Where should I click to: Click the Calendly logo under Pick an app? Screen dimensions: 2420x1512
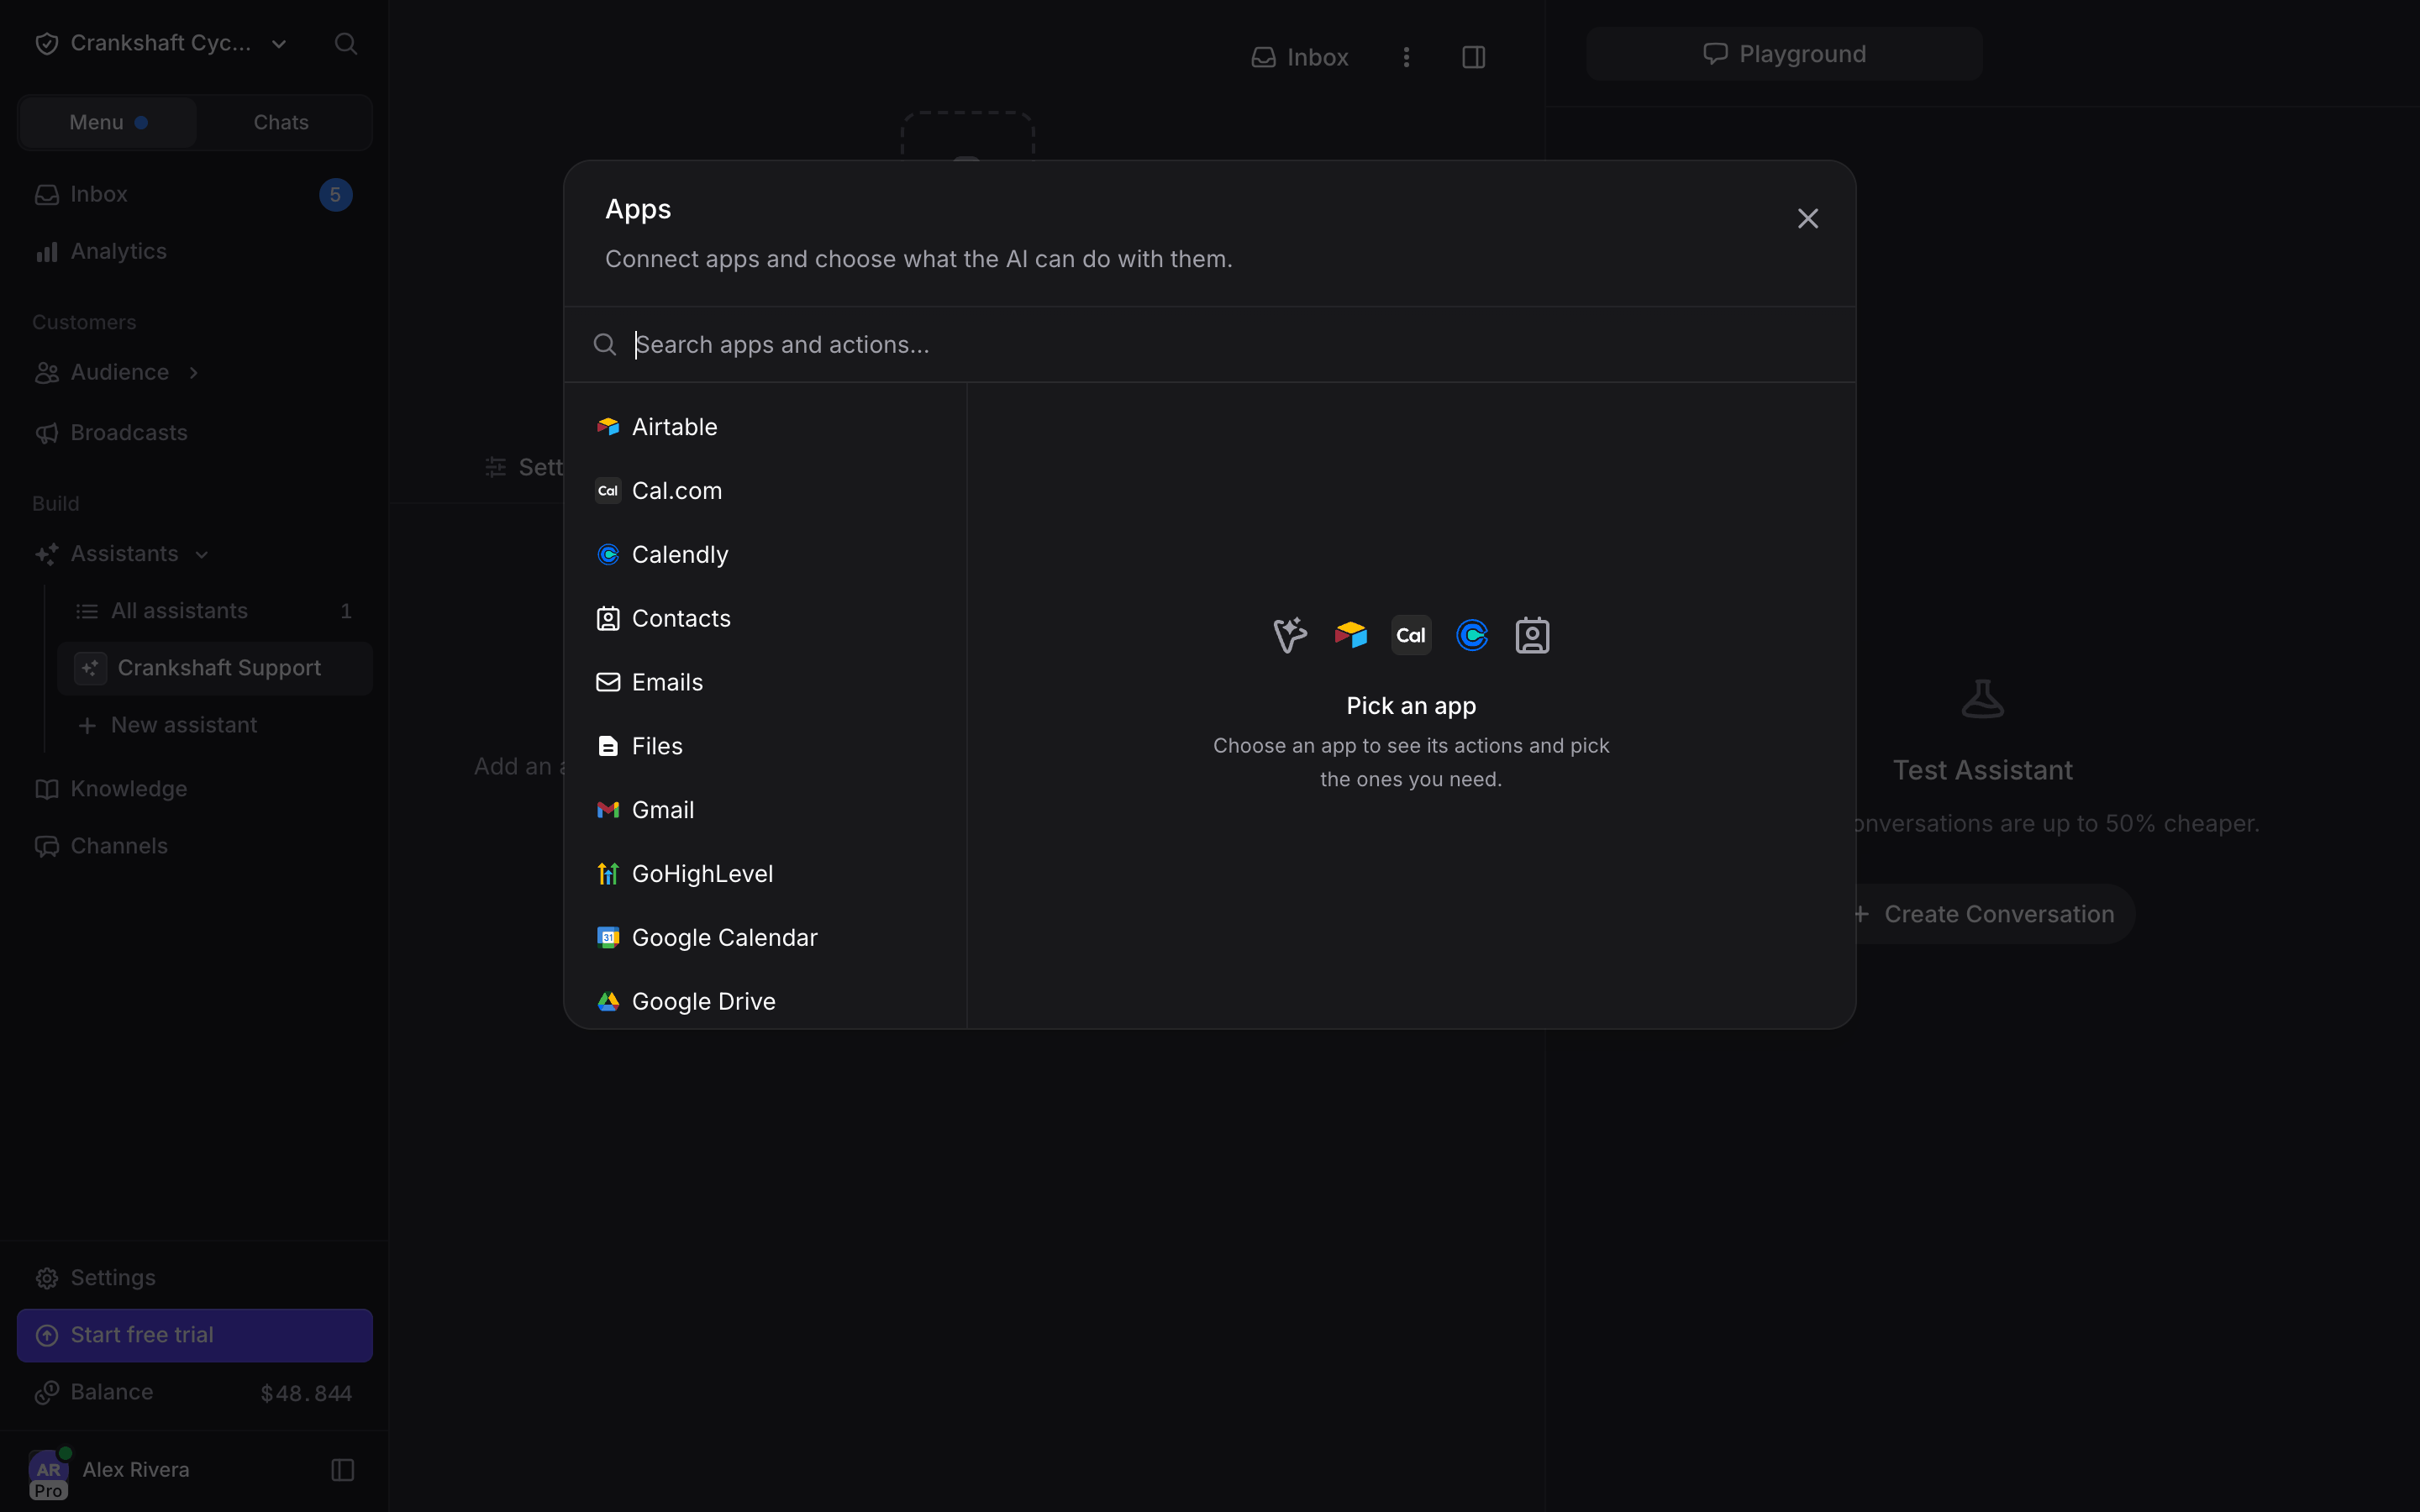pyautogui.click(x=1472, y=635)
